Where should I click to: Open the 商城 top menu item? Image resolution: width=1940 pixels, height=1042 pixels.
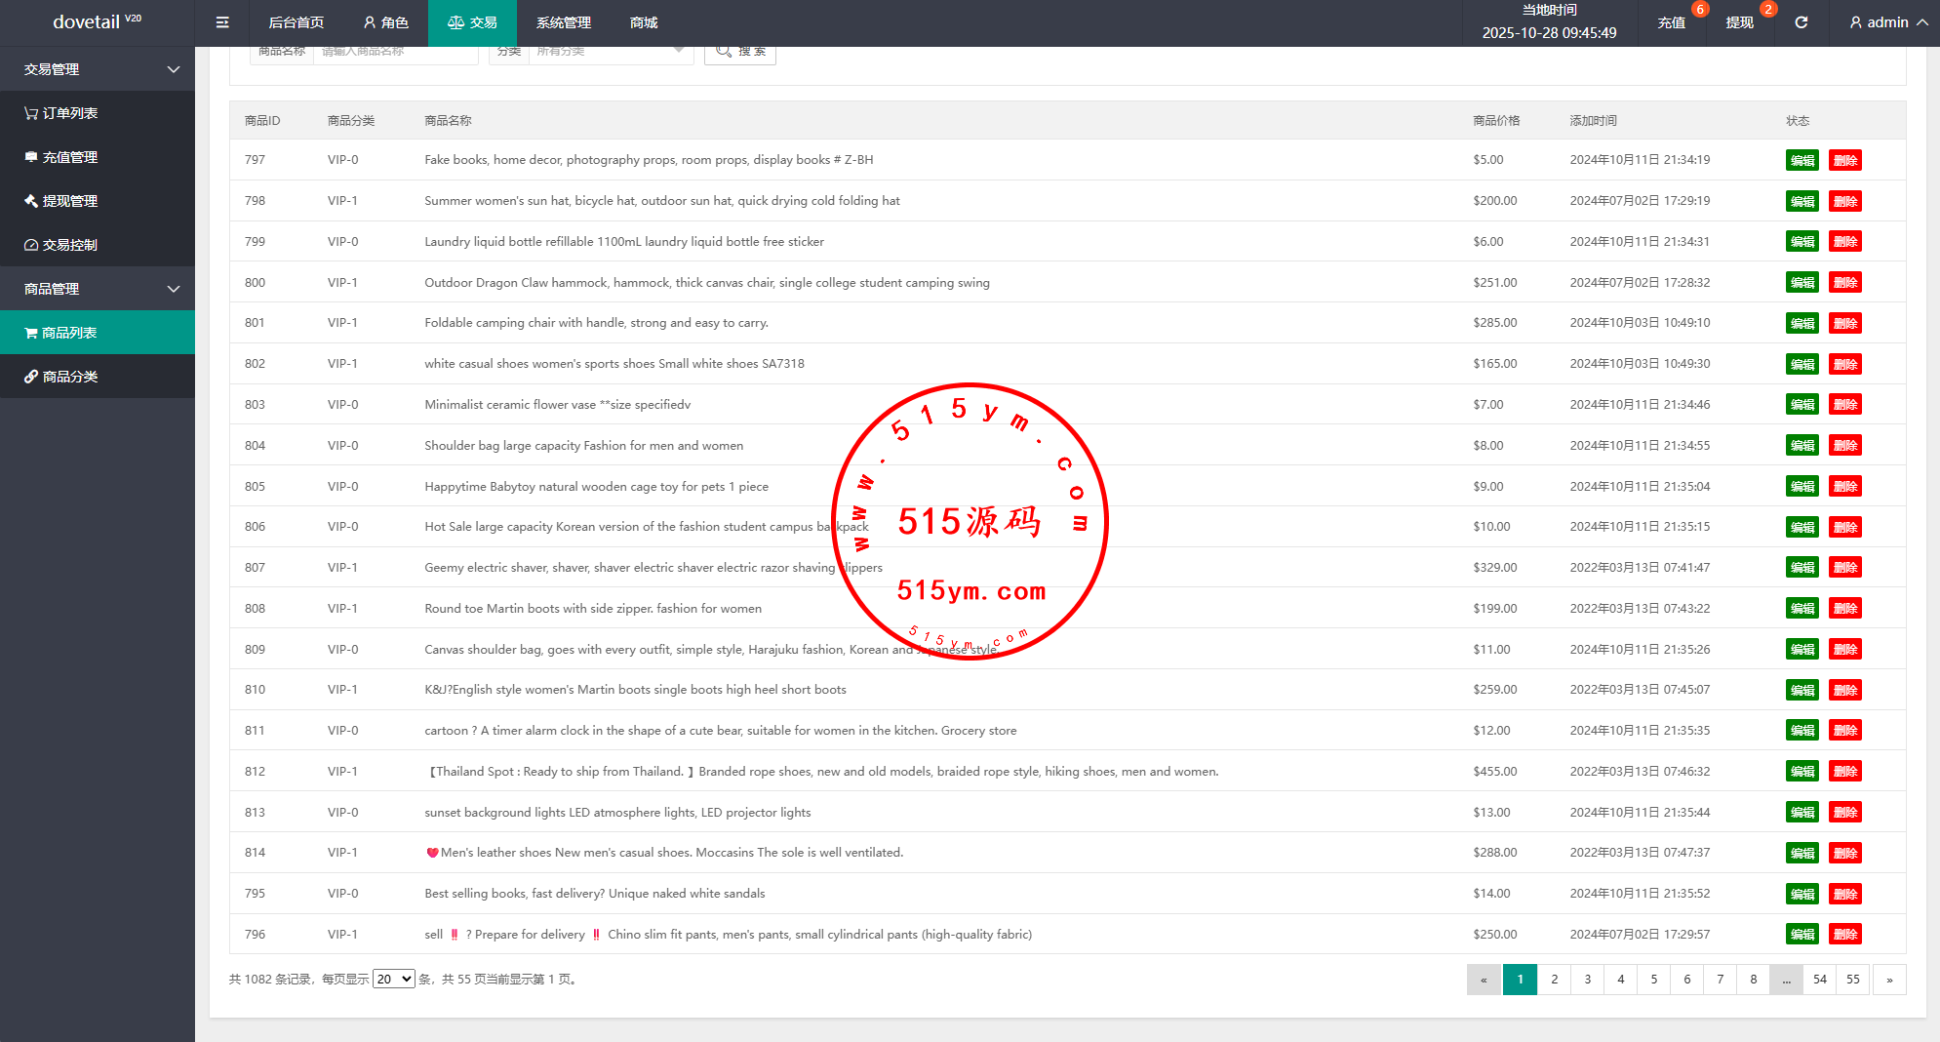pos(644,22)
